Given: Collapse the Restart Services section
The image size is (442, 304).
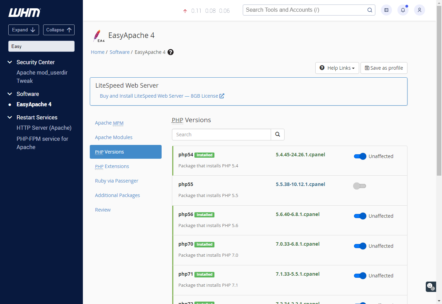Looking at the screenshot, I should pos(10,117).
